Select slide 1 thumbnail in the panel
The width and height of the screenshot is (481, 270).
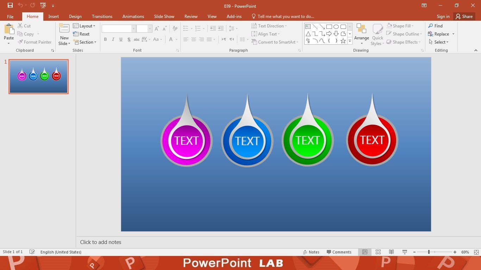pos(38,77)
